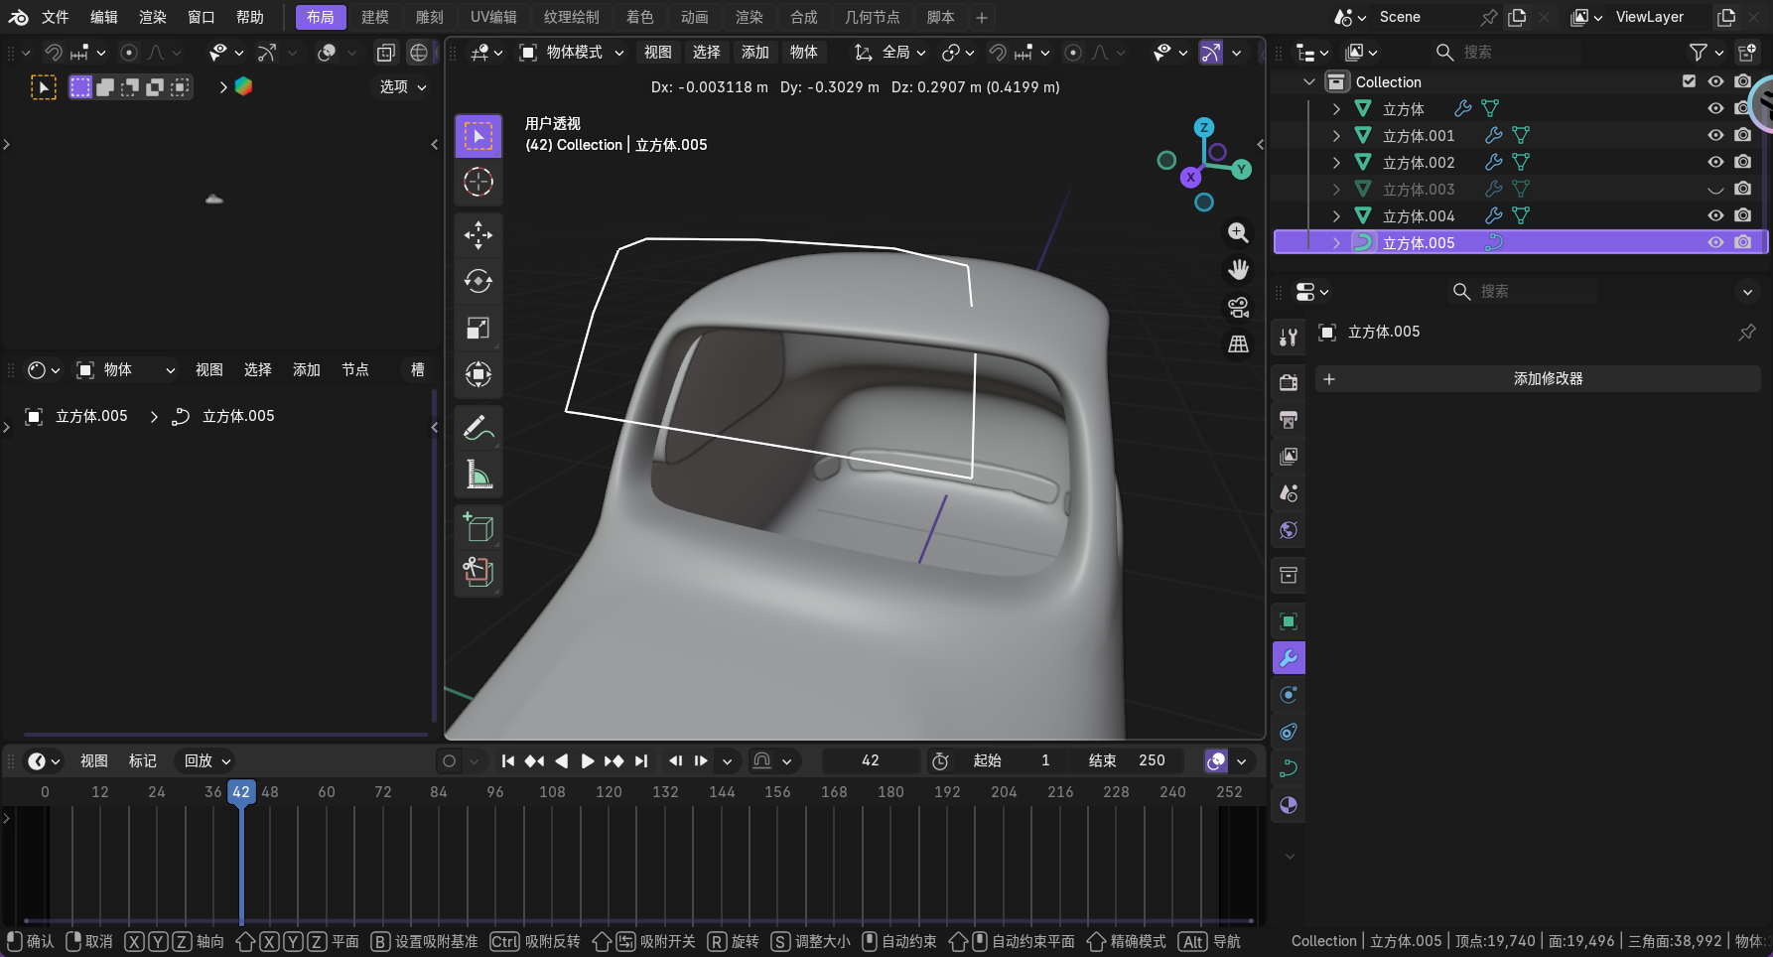Expand the 立方体.002 tree item
This screenshot has width=1773, height=957.
(x=1336, y=162)
